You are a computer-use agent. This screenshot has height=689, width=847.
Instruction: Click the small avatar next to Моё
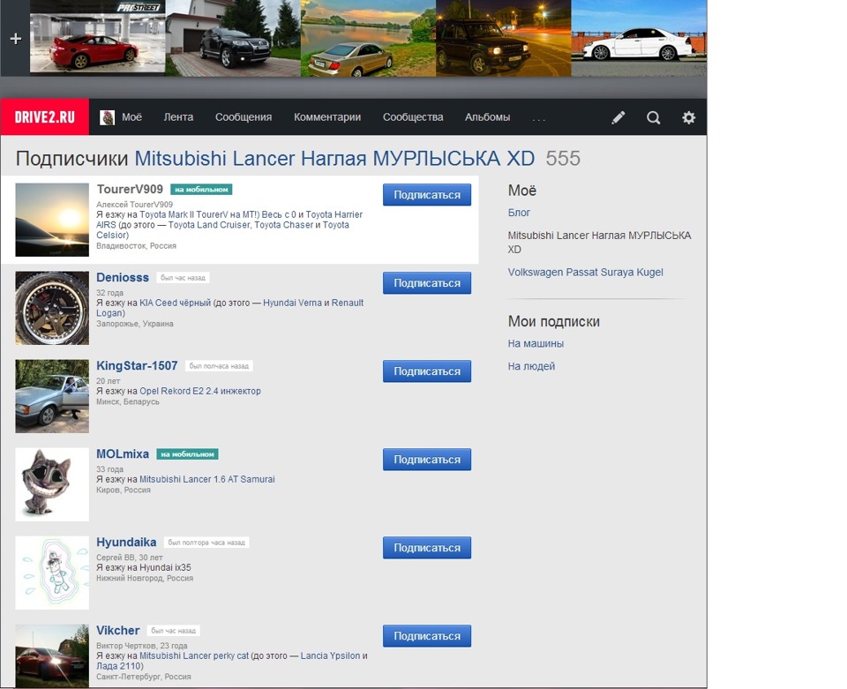[x=107, y=117]
